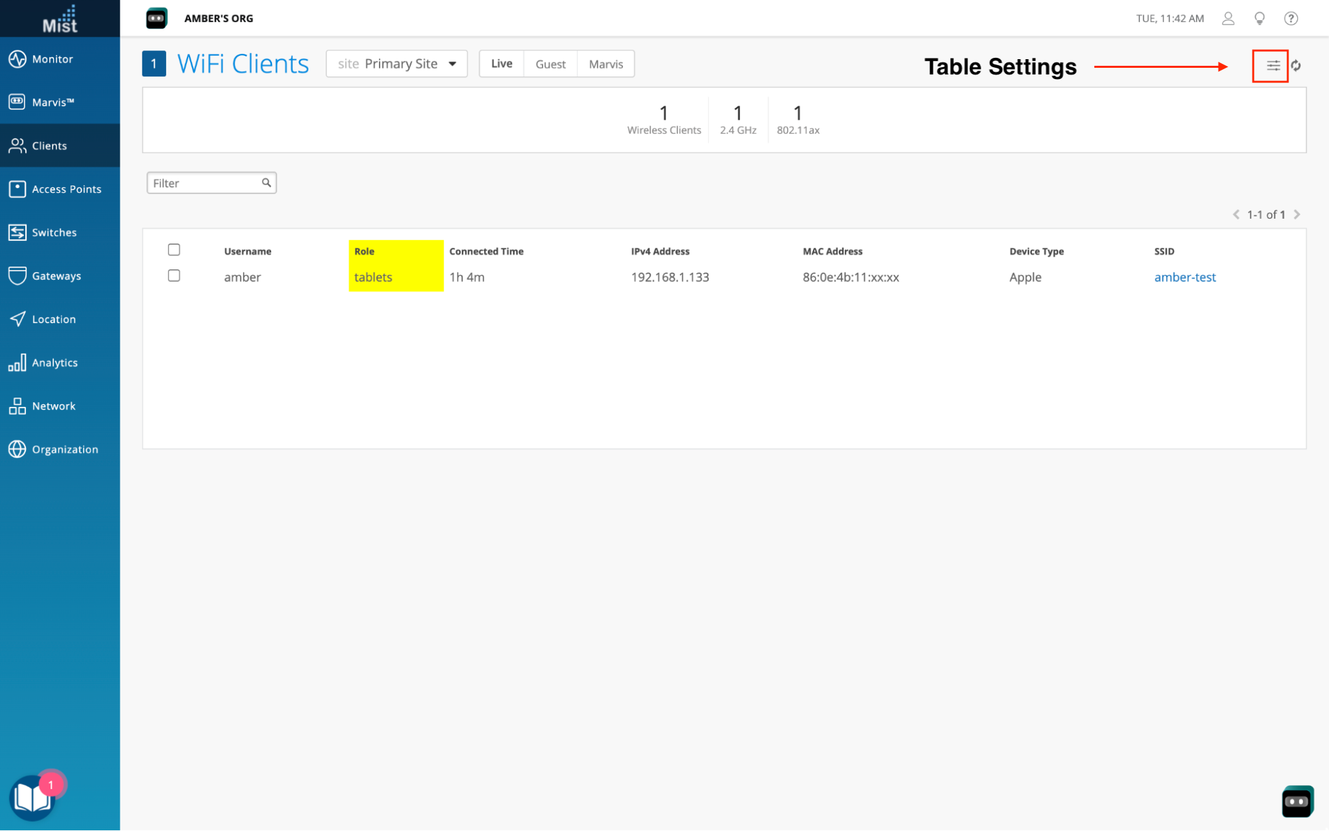Screen dimensions: 1329x831
Task: Open the user account profile icon
Action: (1228, 19)
